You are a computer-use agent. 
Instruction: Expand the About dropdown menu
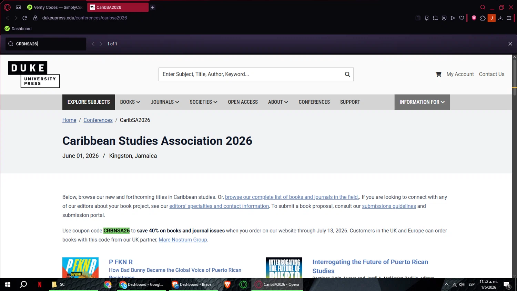(x=278, y=102)
